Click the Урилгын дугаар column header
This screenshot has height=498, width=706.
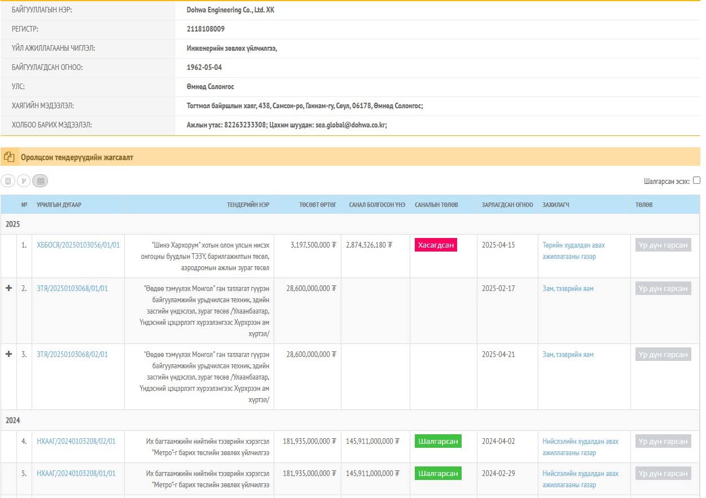59,205
